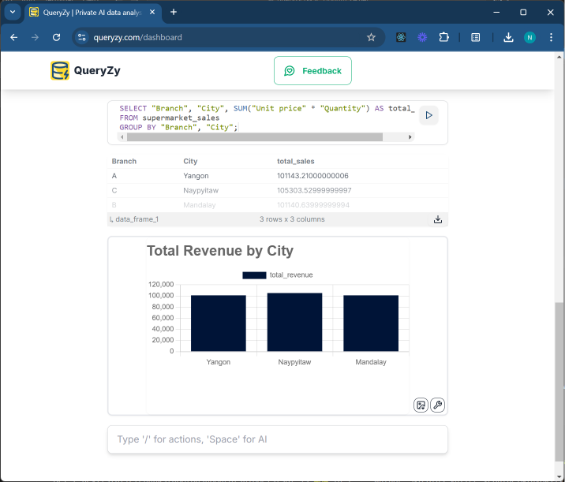Save the chart as an image

point(421,405)
